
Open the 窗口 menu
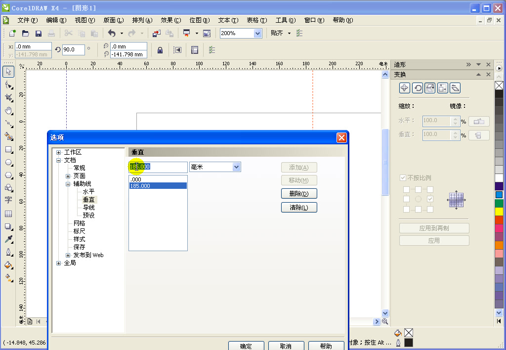314,20
